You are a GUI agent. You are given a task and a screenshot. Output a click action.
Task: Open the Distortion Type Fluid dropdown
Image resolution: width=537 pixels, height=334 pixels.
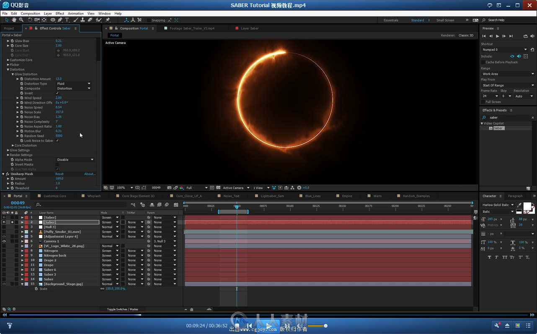coord(74,84)
